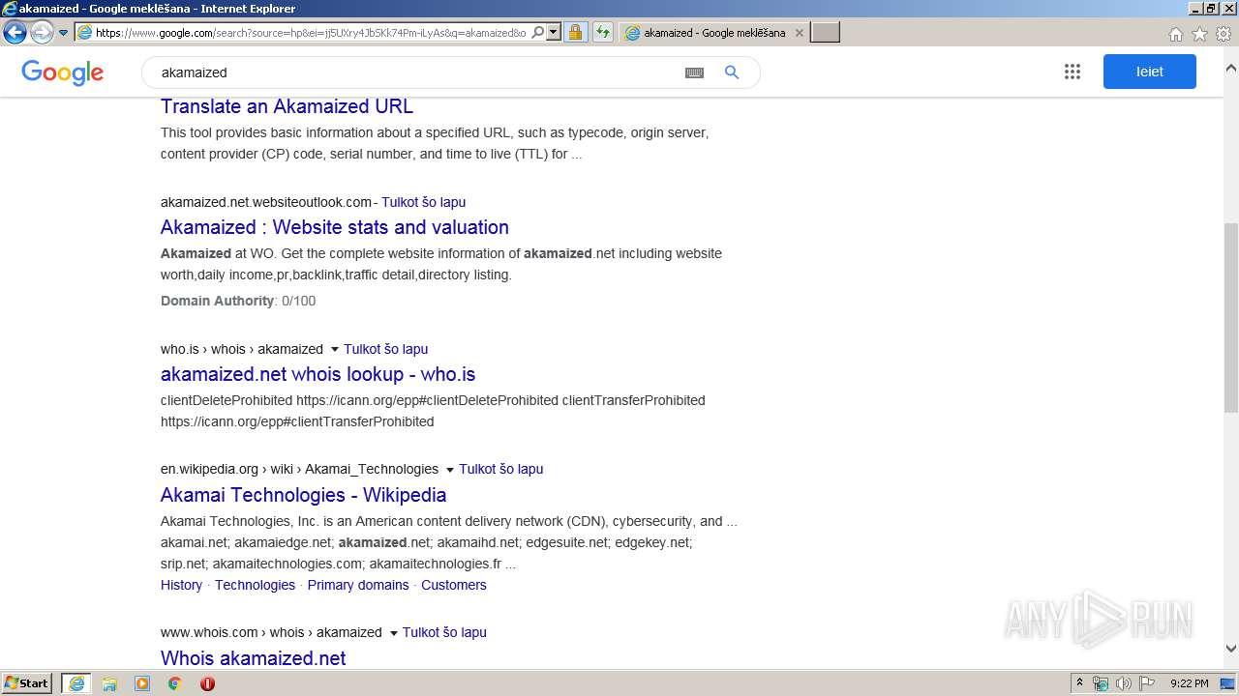1239x696 pixels.
Task: Expand the address bar autocomplete dropdown
Action: [x=554, y=32]
